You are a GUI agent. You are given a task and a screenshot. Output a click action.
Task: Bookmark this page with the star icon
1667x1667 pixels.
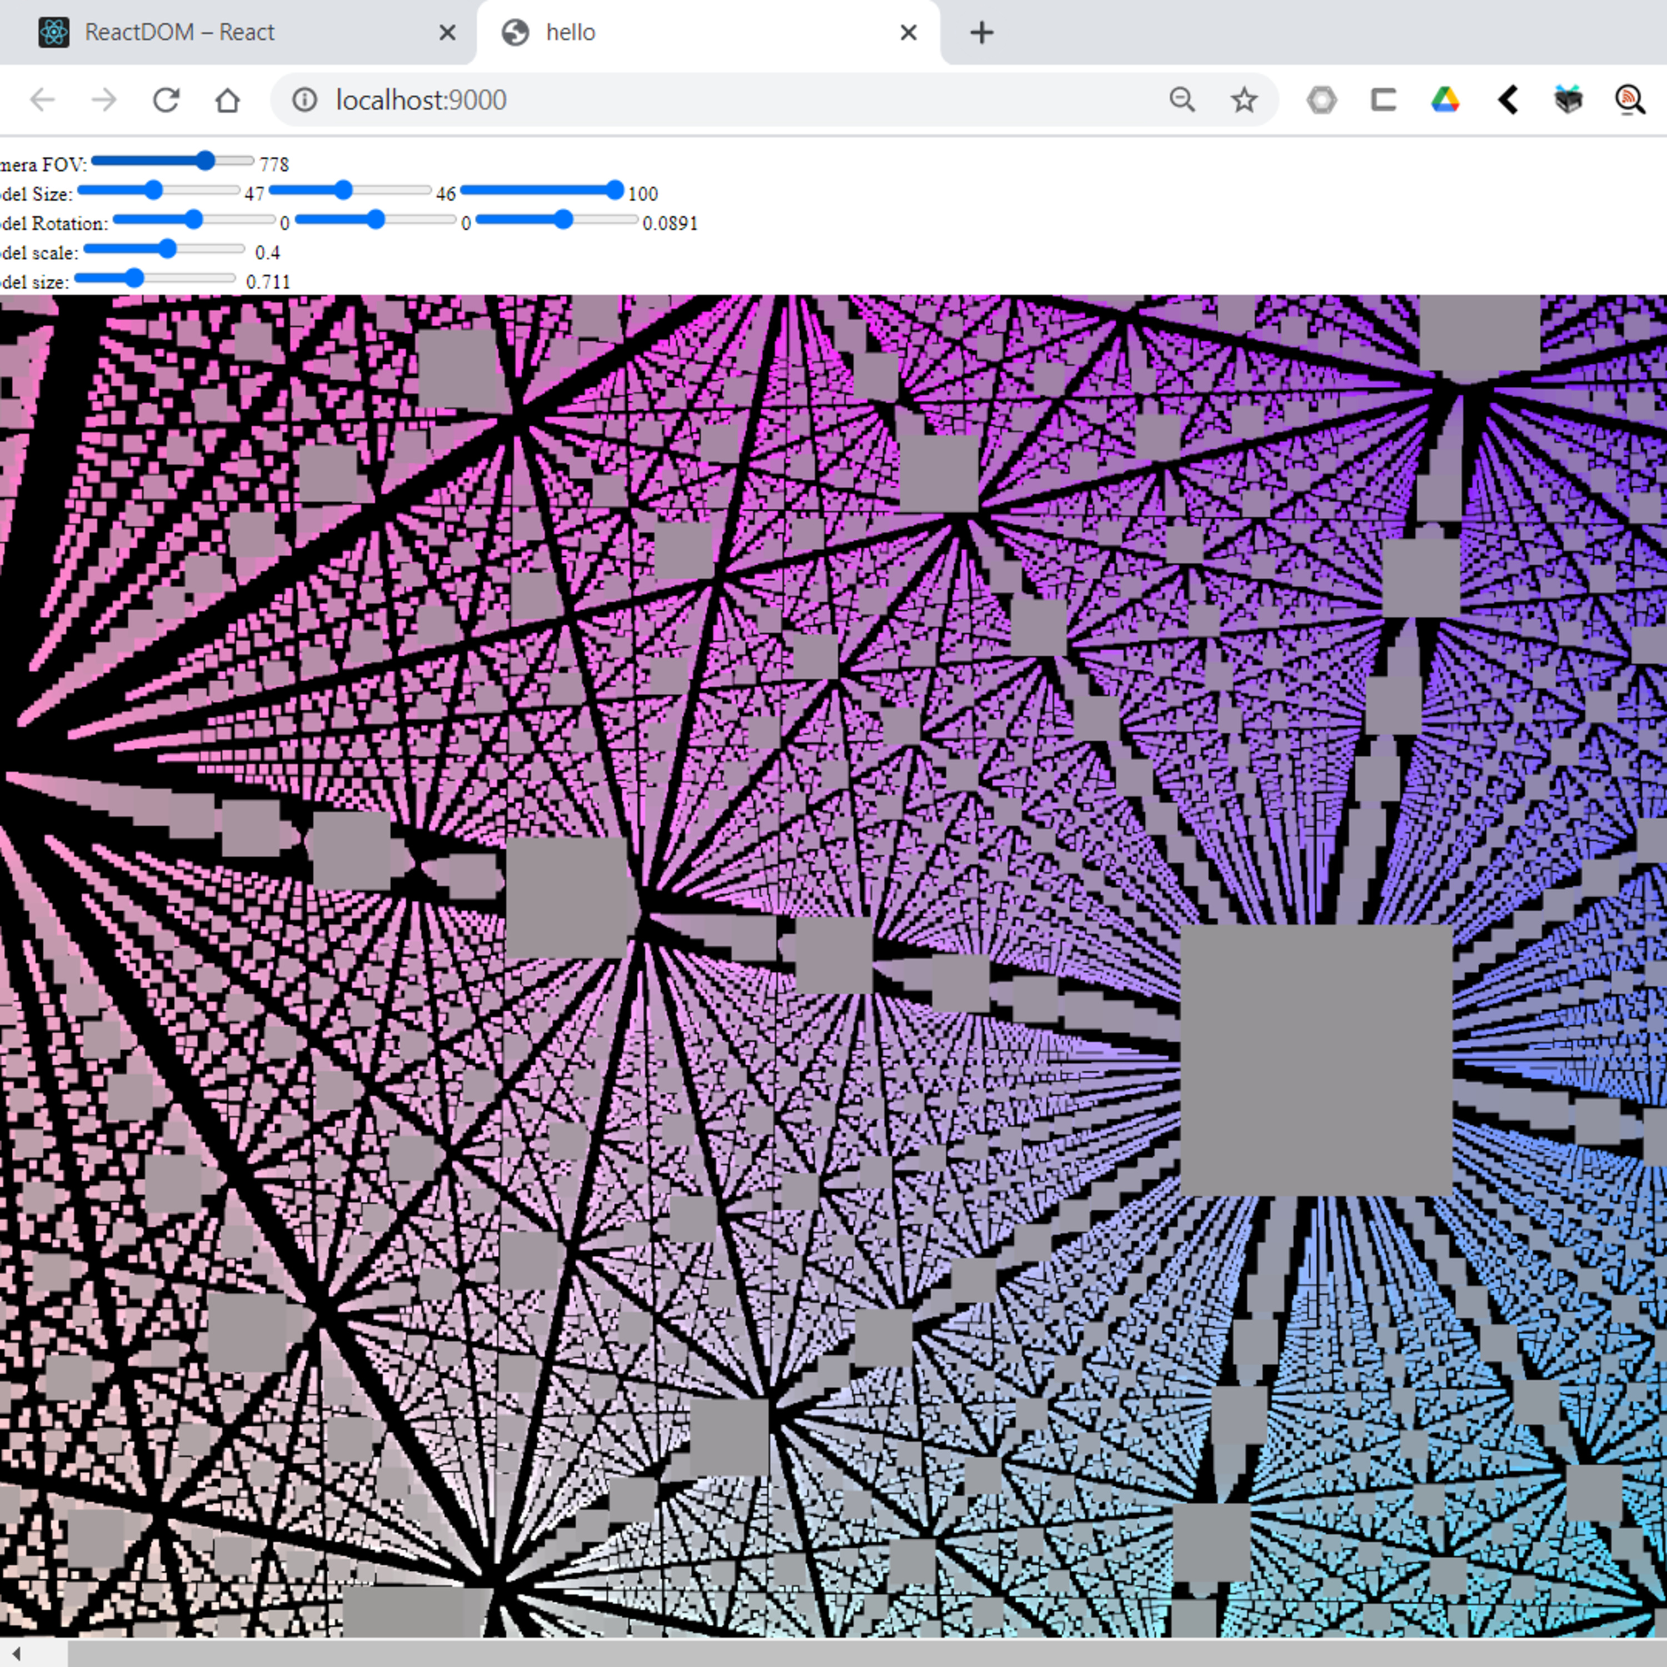(x=1244, y=100)
